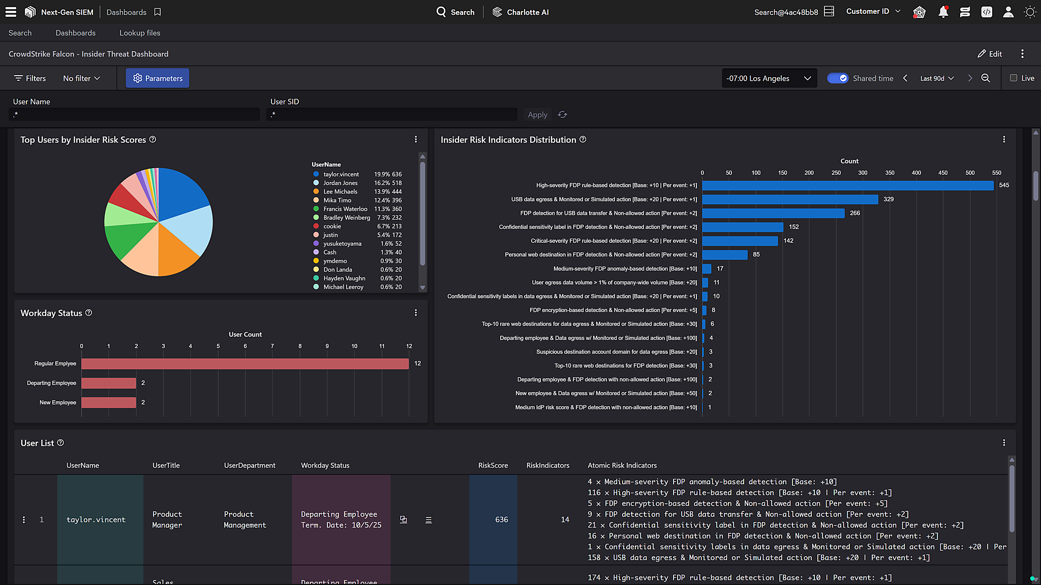This screenshot has height=585, width=1041.
Task: Enable the Live checkbox
Action: point(1014,78)
